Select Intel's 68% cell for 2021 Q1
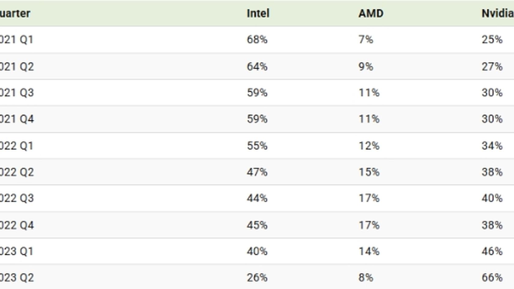Viewport: 514px width, 289px height. coord(257,40)
